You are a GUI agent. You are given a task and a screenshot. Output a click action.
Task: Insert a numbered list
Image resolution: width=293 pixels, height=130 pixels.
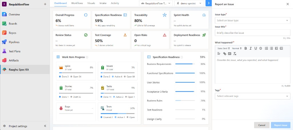[266, 48]
